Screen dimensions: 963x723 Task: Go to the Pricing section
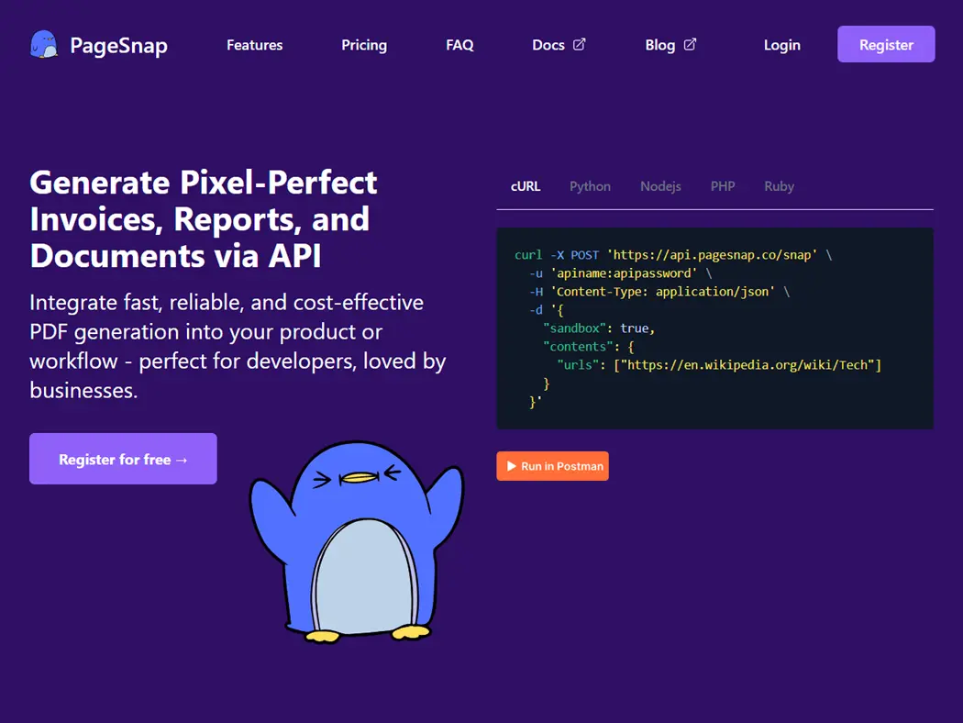(364, 45)
